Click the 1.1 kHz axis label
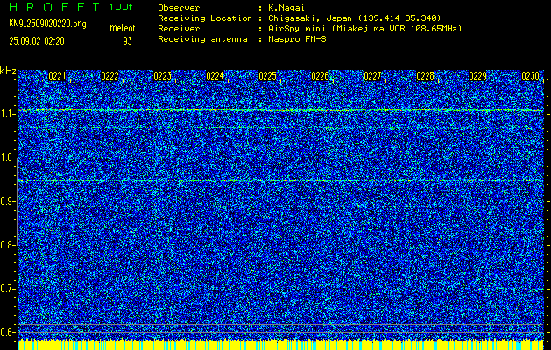551x350 pixels. (7, 114)
